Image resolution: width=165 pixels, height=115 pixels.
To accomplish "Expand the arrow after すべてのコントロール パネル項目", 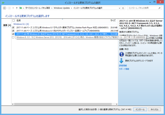I will coord(52,8).
